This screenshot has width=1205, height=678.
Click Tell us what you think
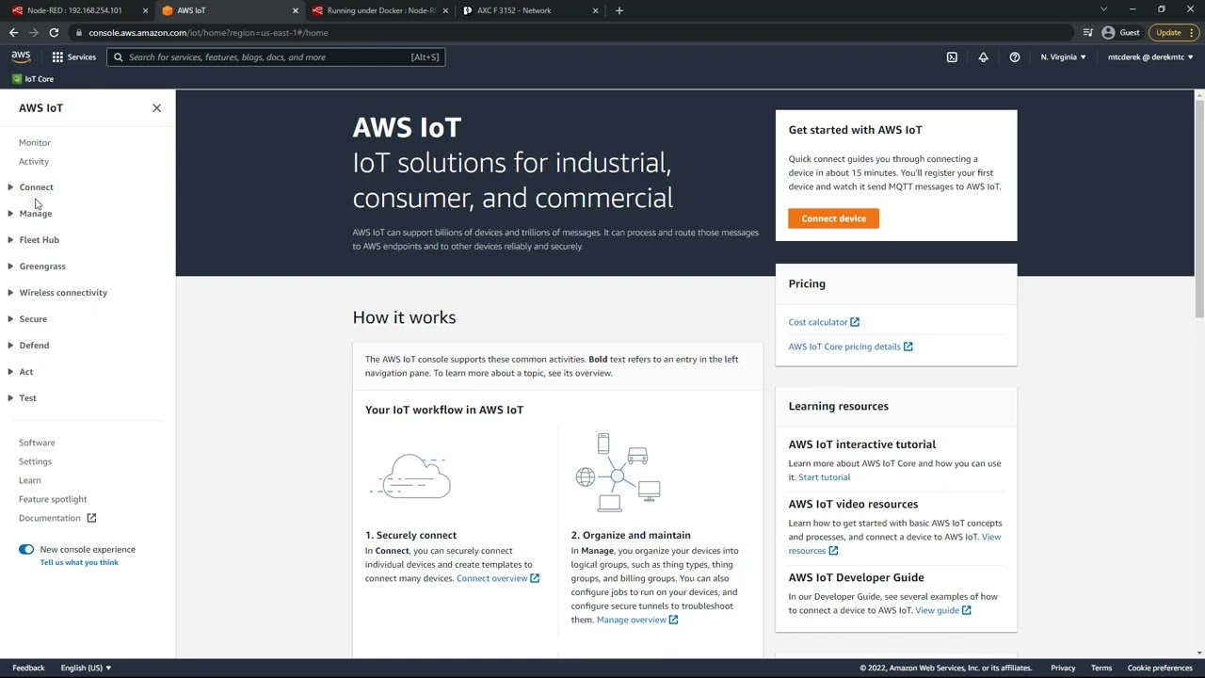[x=79, y=562]
